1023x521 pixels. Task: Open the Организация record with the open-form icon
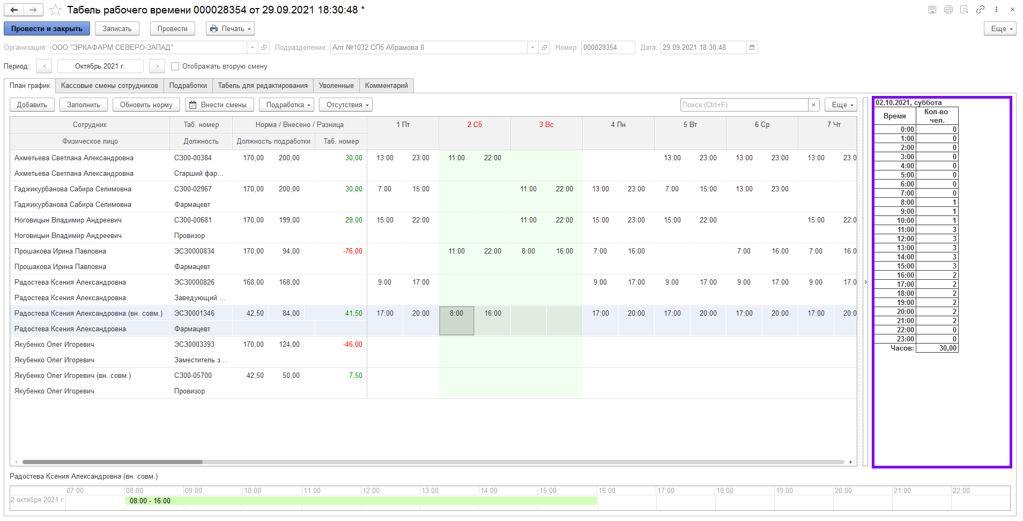tap(264, 48)
